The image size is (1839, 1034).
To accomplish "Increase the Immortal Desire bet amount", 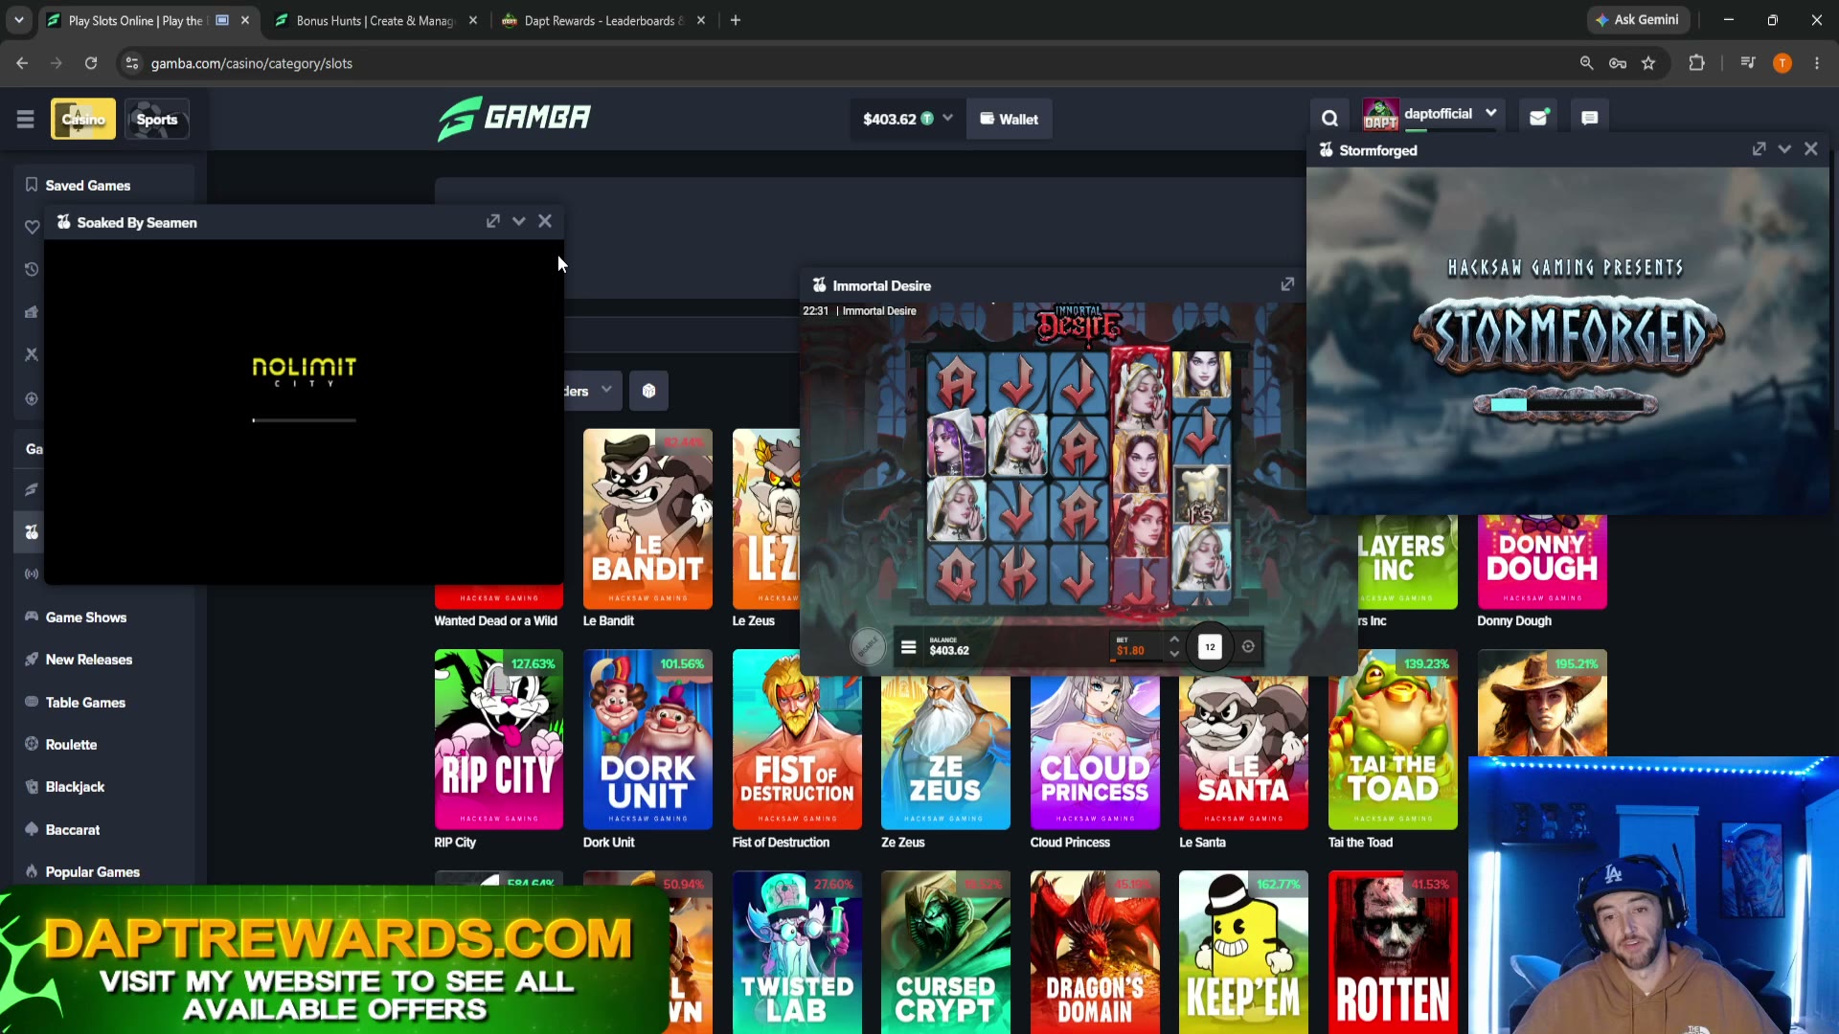I will (1174, 640).
